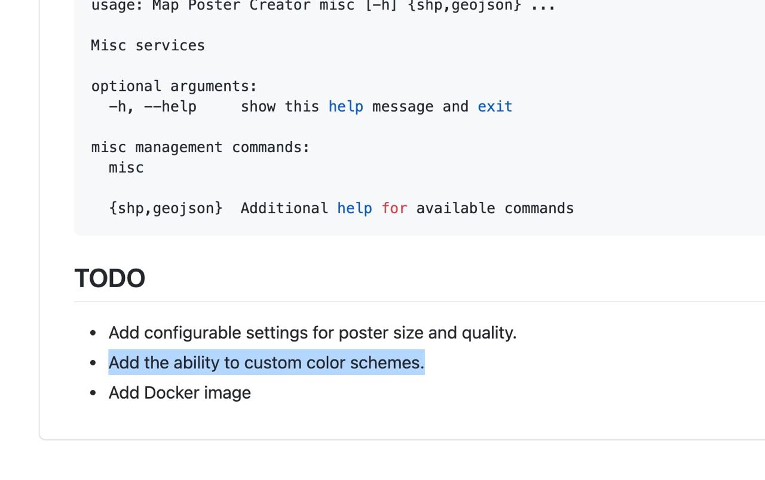Click the 'misc management commands:' line
The image size is (765, 480).
(201, 147)
